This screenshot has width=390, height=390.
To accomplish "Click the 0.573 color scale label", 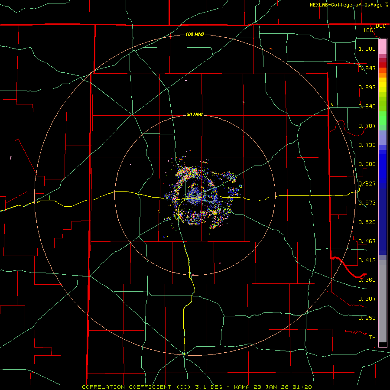I will (x=367, y=203).
